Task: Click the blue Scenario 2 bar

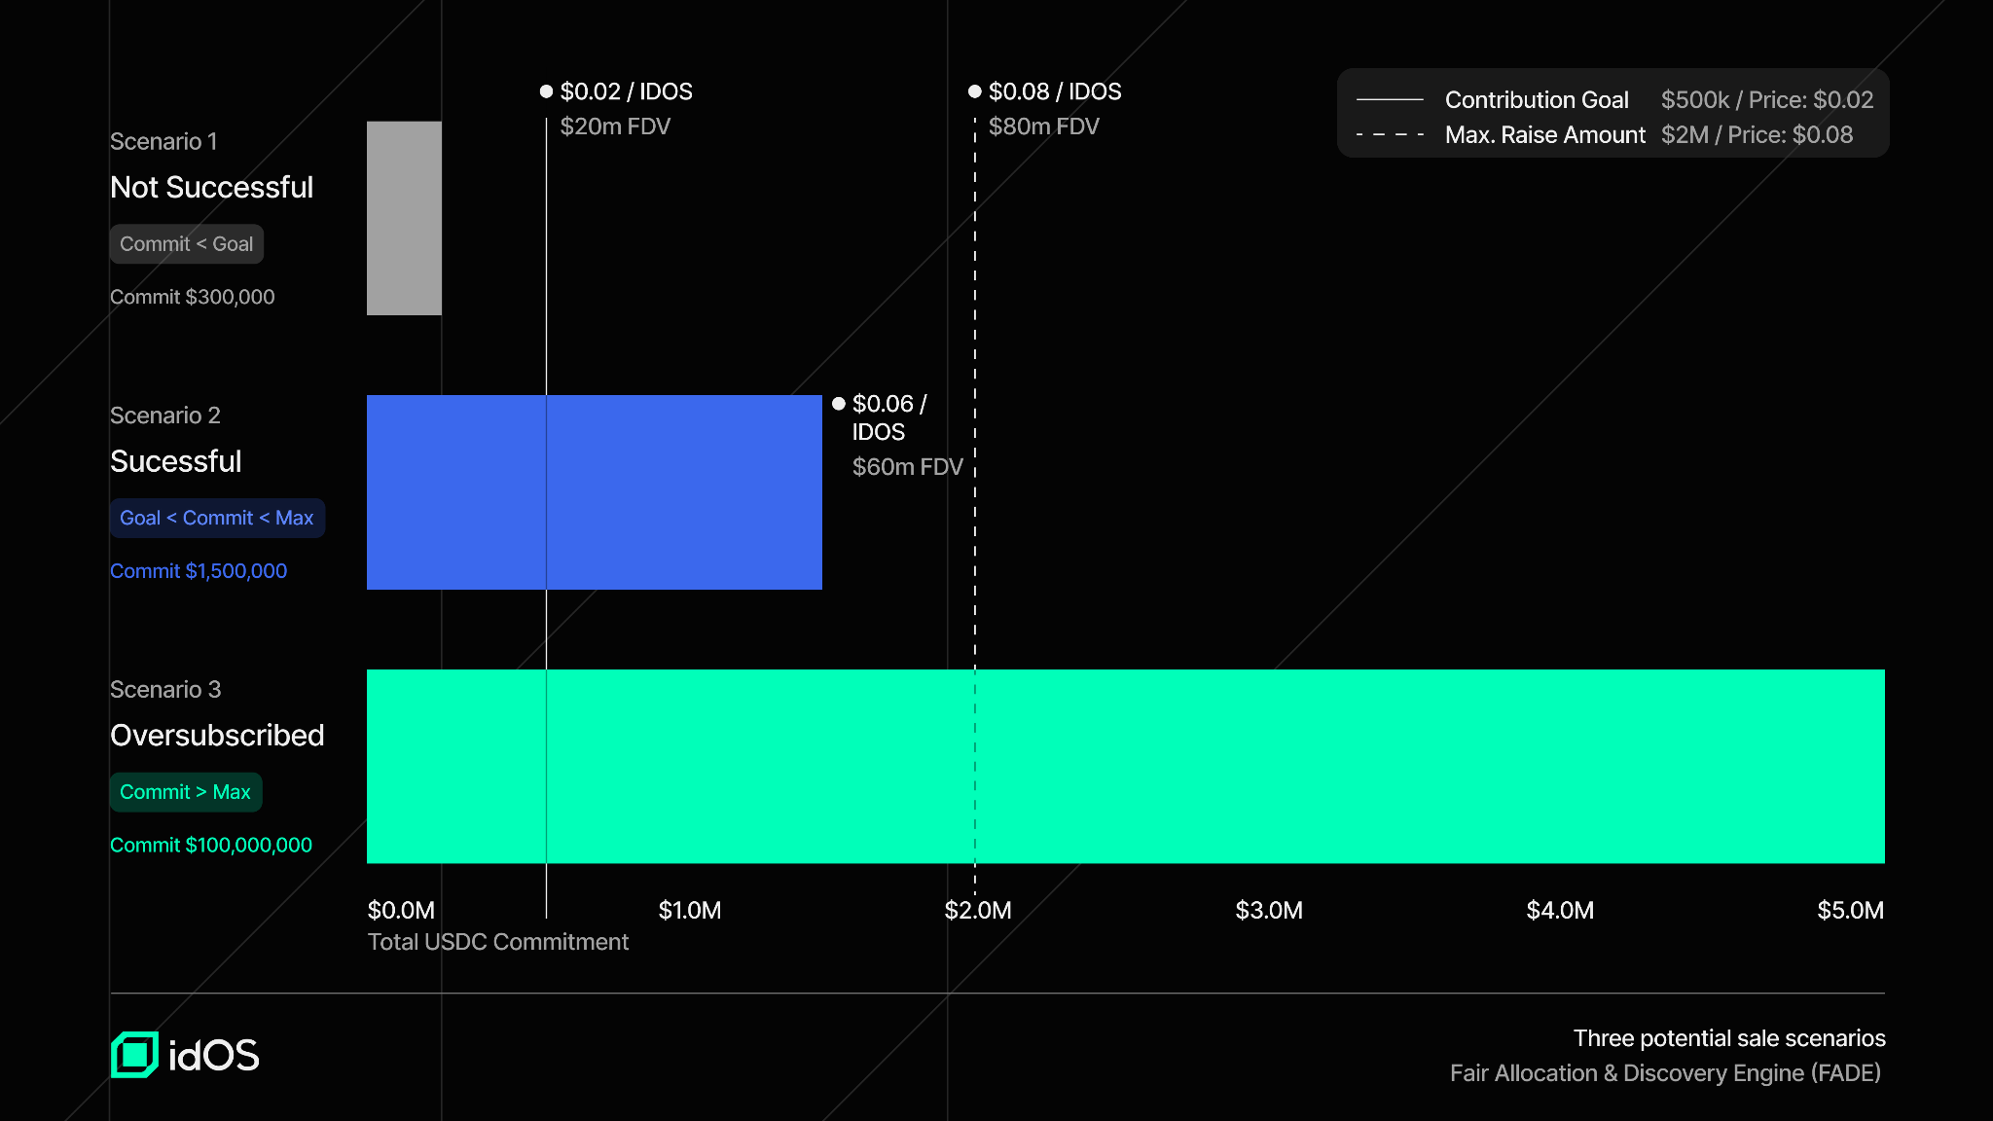Action: (x=594, y=492)
